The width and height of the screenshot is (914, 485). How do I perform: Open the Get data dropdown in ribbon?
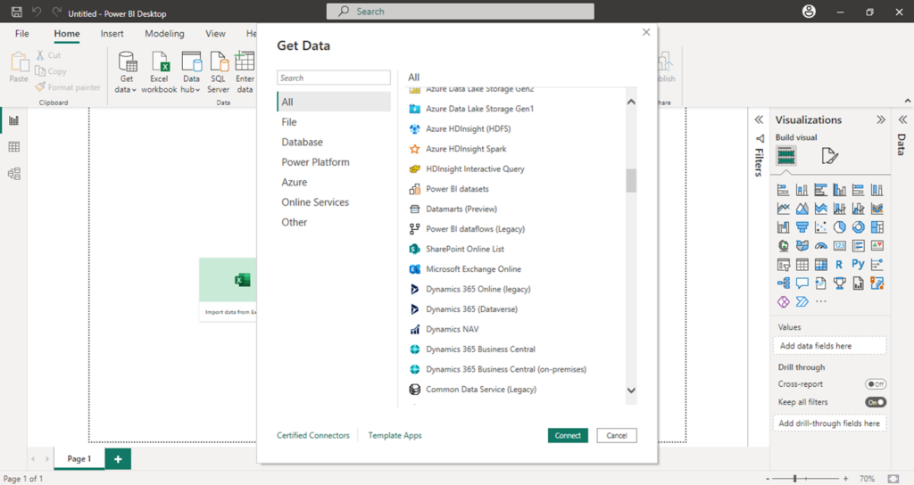[x=126, y=72]
